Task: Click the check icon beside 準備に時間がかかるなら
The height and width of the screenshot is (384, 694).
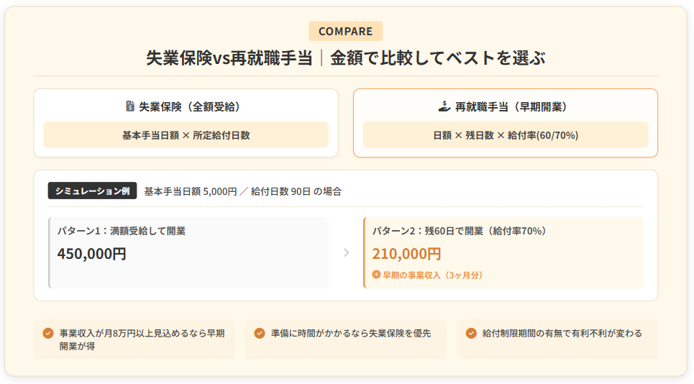Action: 260,333
